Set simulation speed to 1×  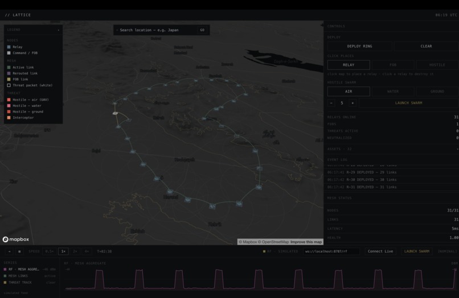[63, 251]
